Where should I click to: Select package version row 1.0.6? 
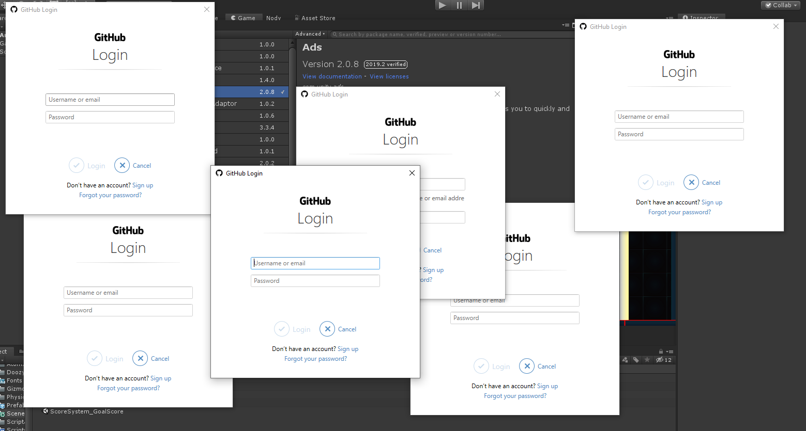[251, 116]
